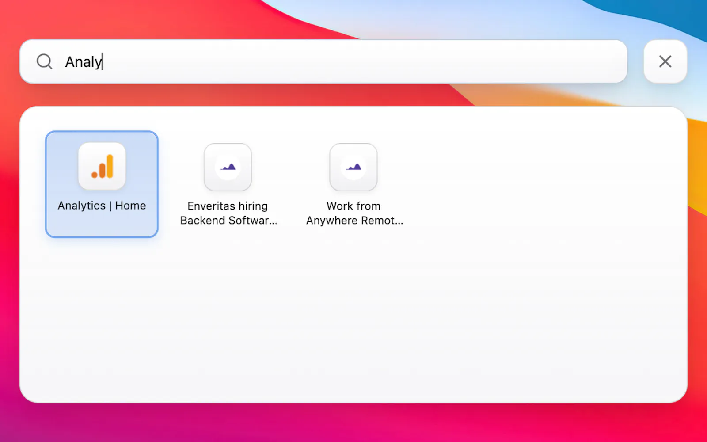707x442 pixels.
Task: Open the Analytics | Home bar-chart icon
Action: coord(102,167)
